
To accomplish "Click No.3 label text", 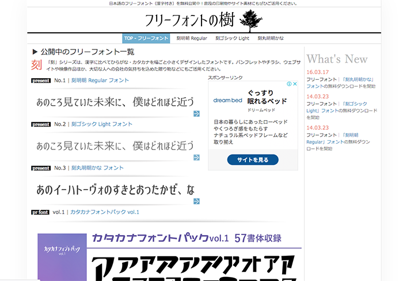I will (60, 168).
